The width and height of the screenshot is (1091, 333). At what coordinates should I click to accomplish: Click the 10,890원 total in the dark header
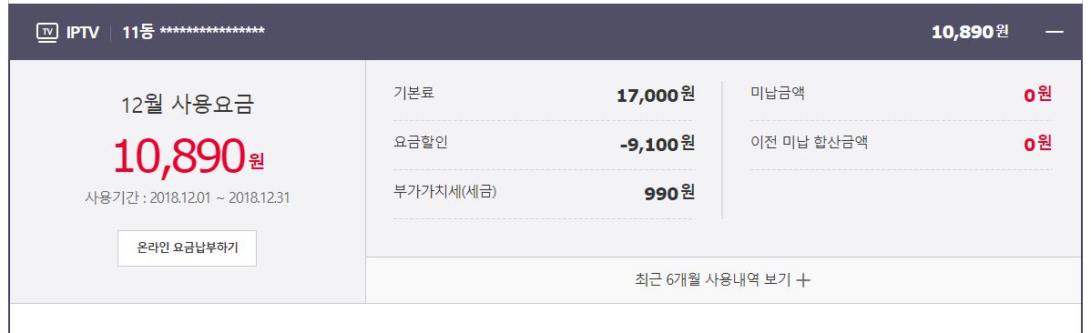click(x=970, y=32)
